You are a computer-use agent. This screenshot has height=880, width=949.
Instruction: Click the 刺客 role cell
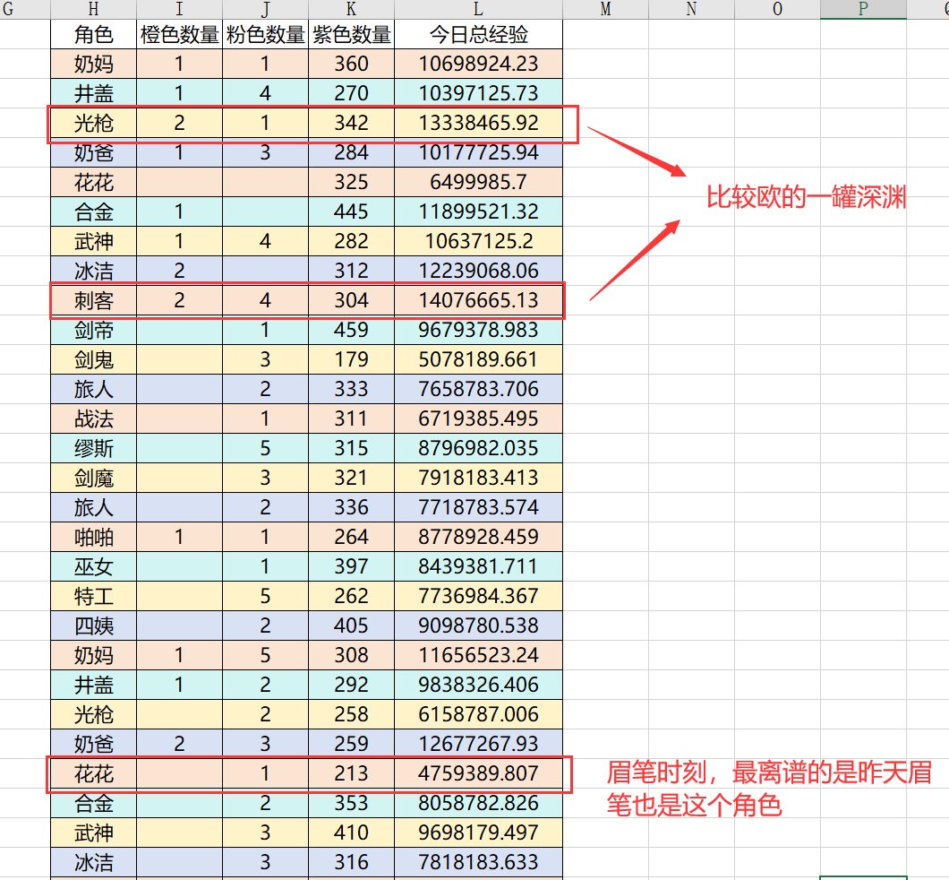point(93,301)
